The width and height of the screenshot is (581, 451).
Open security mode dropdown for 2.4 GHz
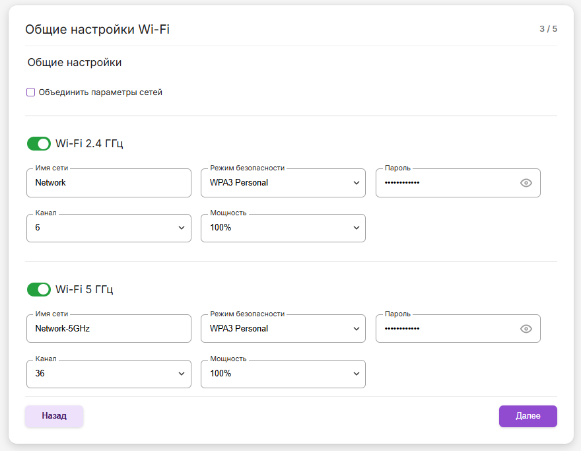283,183
